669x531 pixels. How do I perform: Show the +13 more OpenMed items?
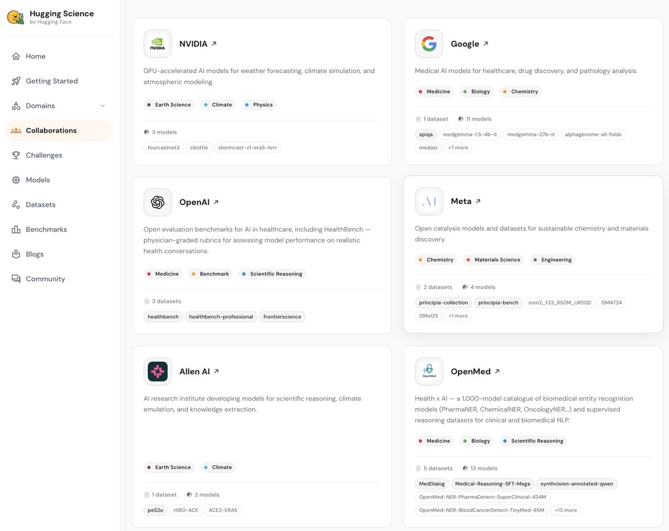[x=566, y=510]
